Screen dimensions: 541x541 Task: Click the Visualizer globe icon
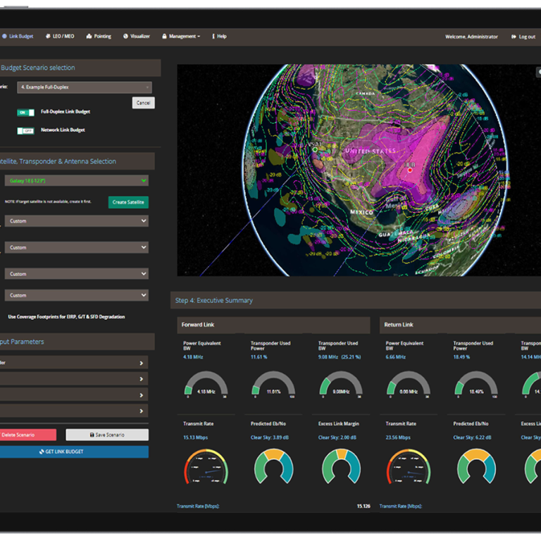(x=125, y=36)
